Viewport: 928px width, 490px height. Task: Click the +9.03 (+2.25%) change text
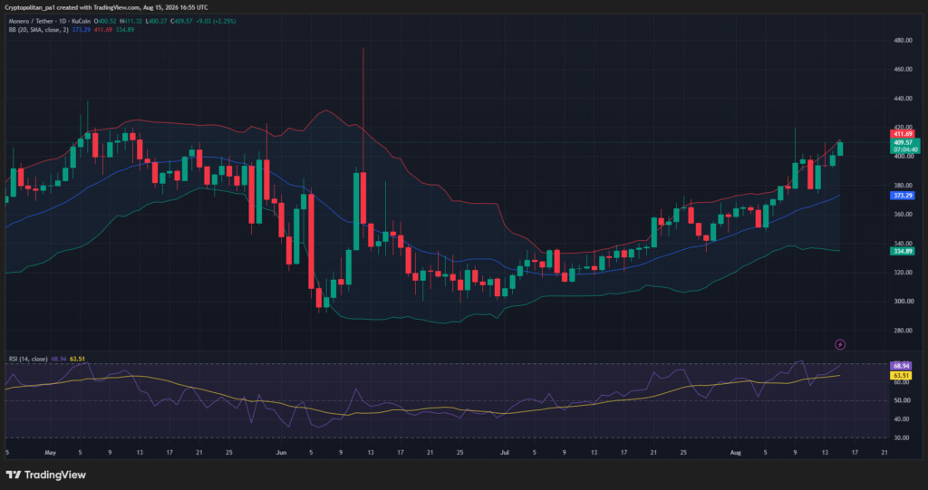(x=216, y=22)
